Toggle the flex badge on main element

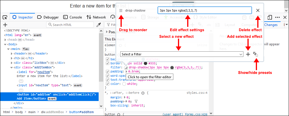pyautogui.click(x=26, y=49)
